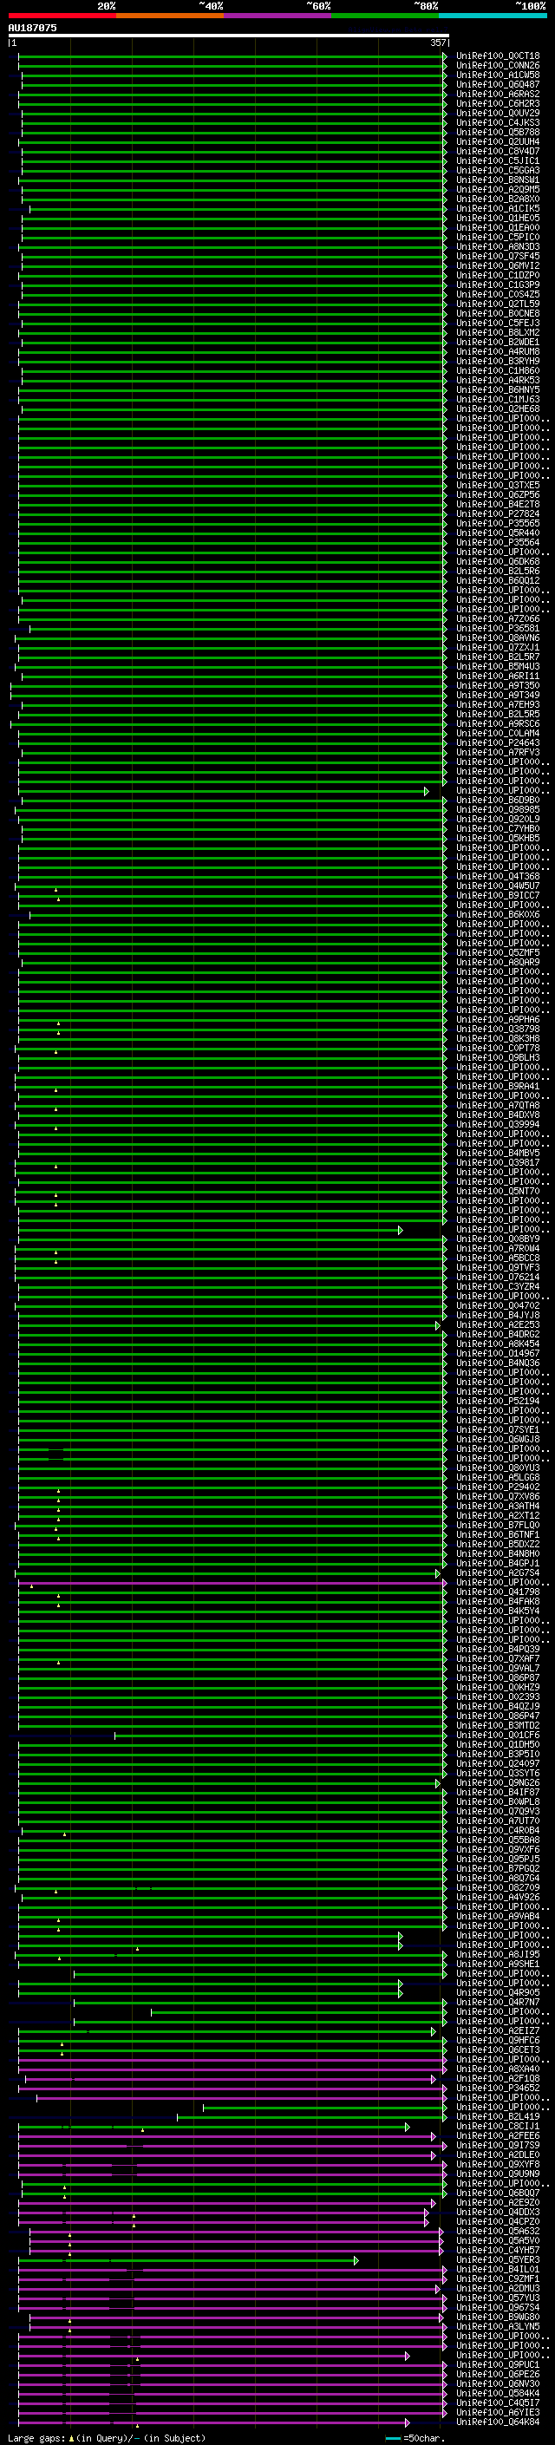The height and width of the screenshot is (2445, 555).
Task: Click label UniRef100_B9WG80
Action: [498, 2317]
